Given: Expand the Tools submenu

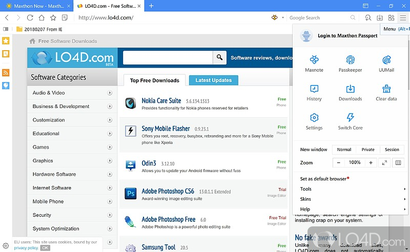Looking at the screenshot, I should pyautogui.click(x=353, y=188).
